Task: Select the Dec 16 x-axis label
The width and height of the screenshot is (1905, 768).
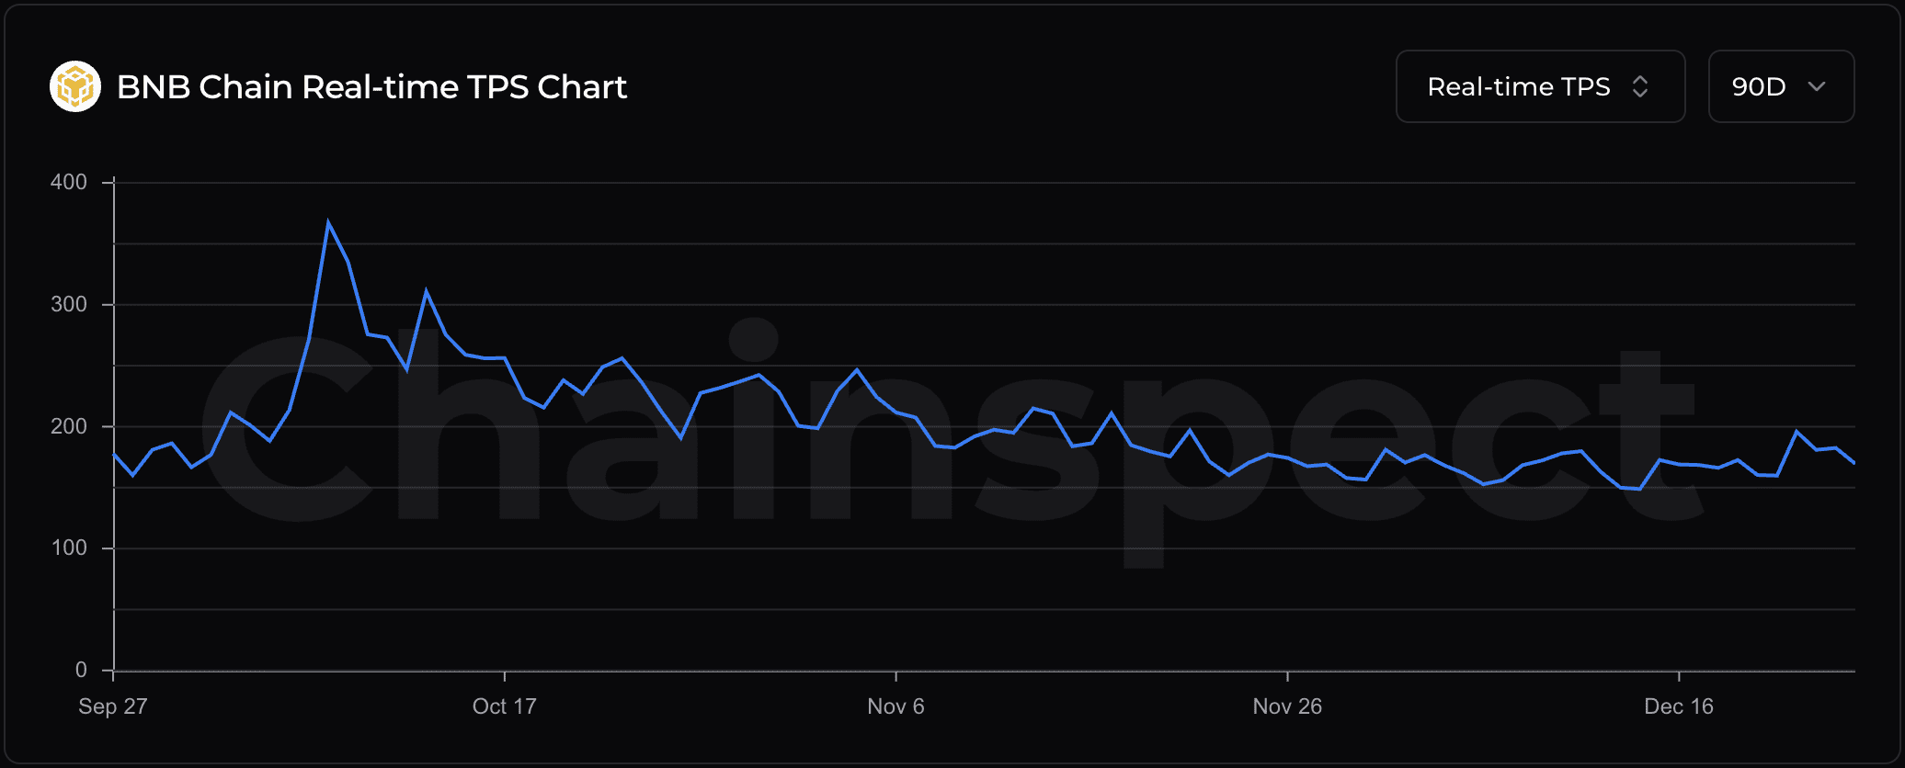Action: pyautogui.click(x=1679, y=706)
